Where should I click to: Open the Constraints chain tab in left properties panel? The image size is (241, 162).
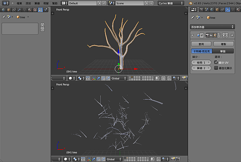pyautogui.click(x=14, y=10)
